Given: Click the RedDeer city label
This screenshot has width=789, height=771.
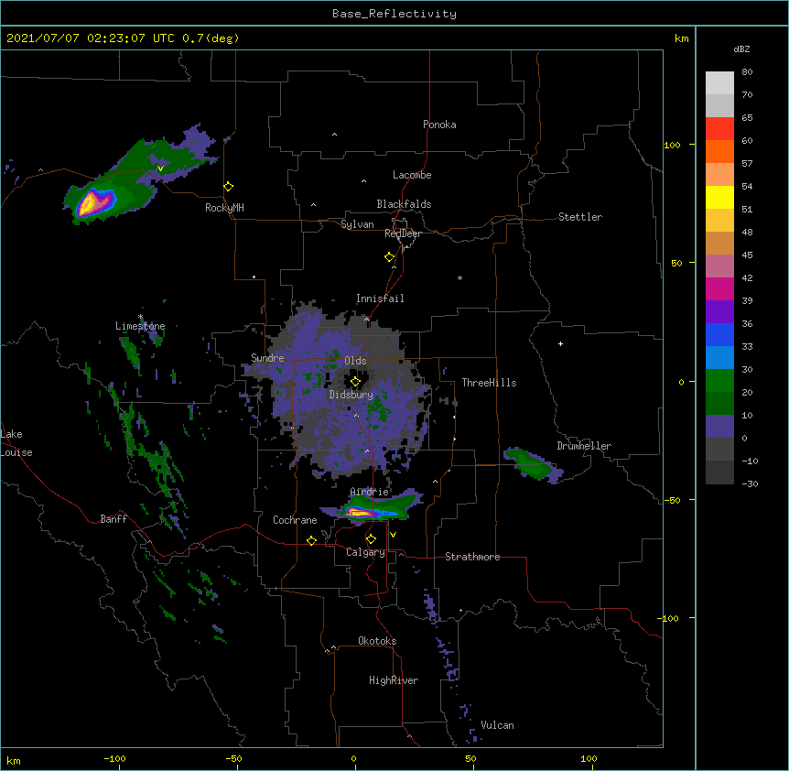Looking at the screenshot, I should 403,233.
